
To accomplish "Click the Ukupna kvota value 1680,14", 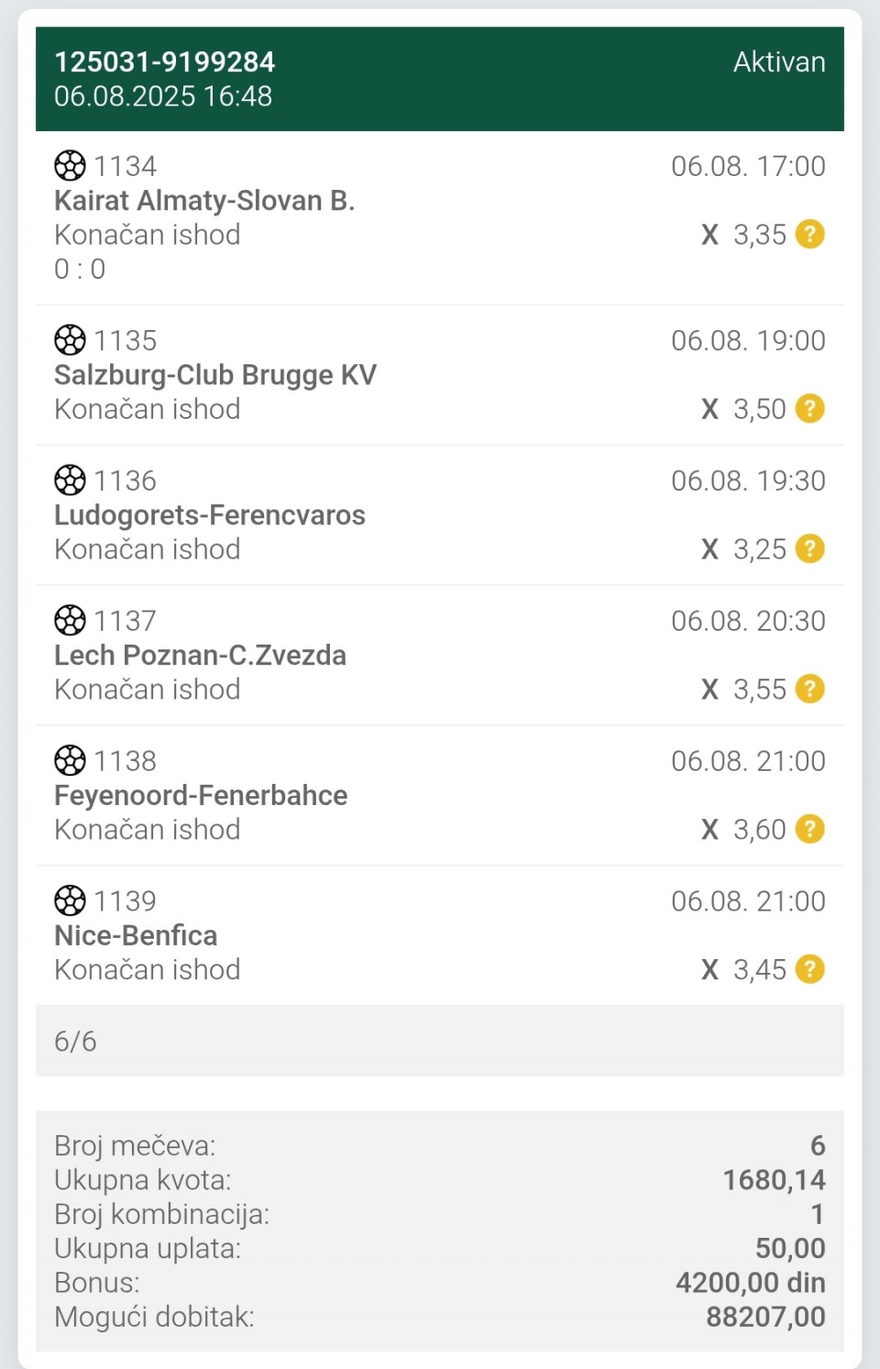I will tap(774, 1180).
